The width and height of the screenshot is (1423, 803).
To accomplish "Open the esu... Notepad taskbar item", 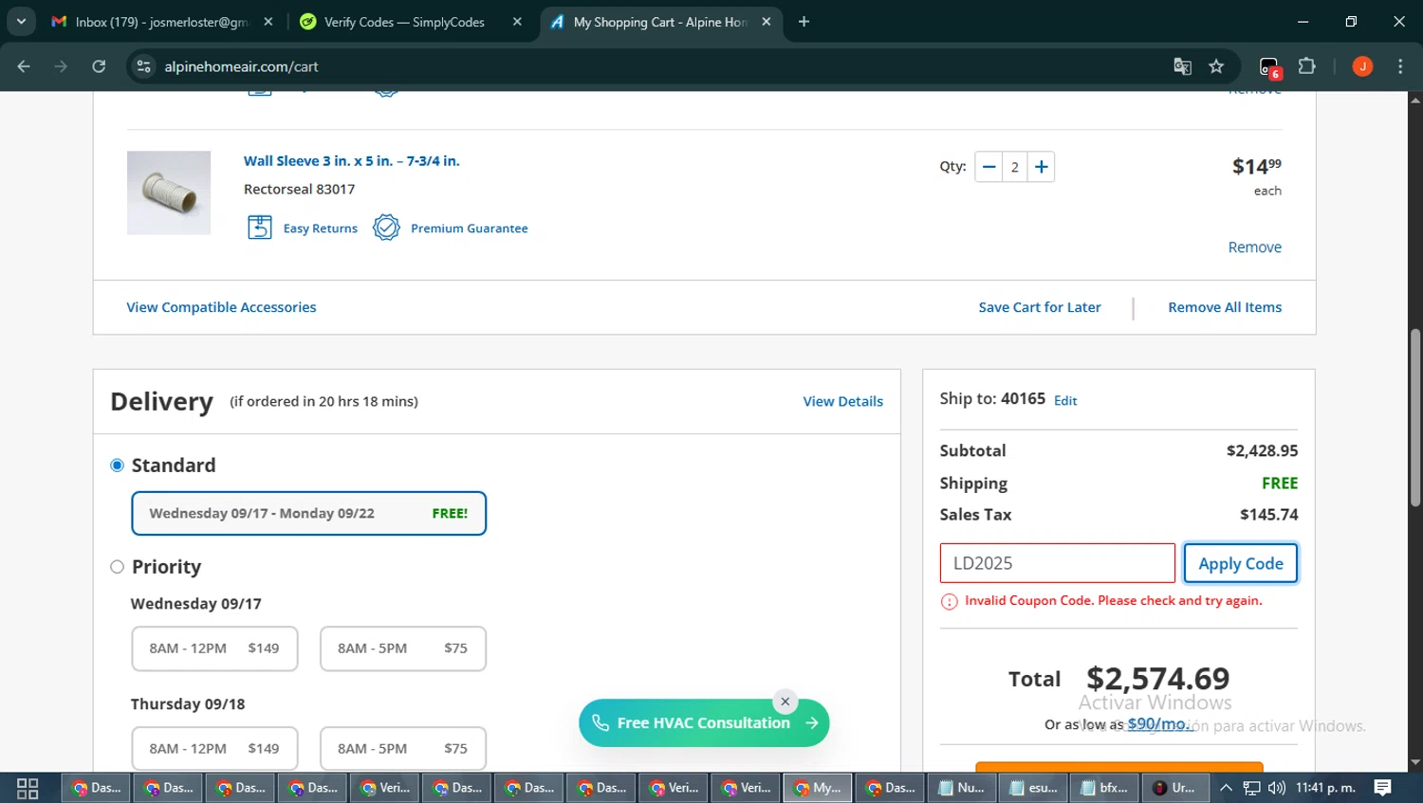I will coord(1034,788).
